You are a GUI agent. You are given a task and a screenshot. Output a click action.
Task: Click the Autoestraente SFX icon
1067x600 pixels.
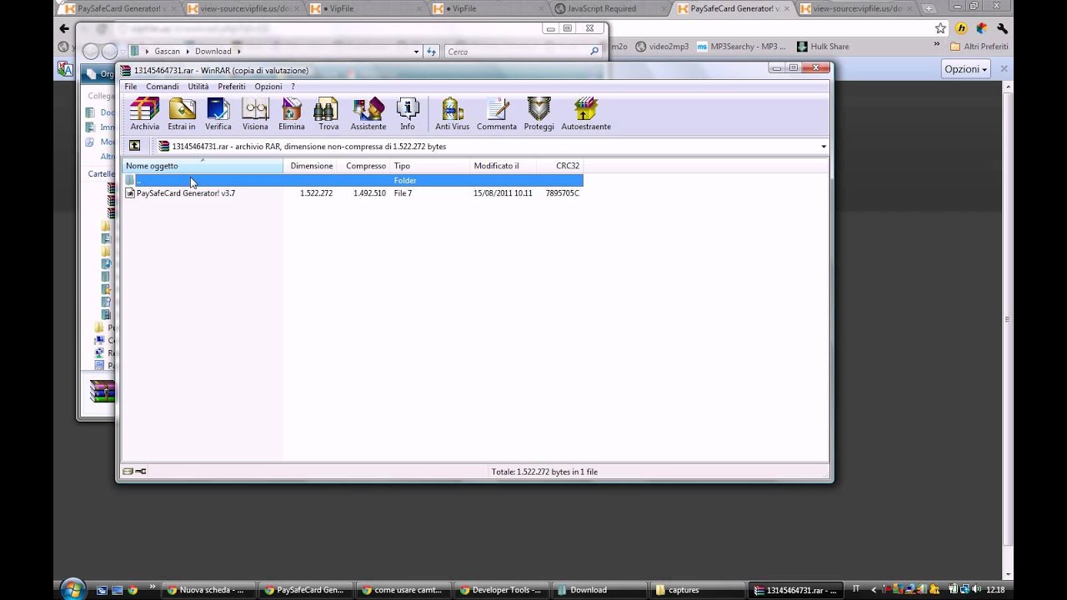586,114
